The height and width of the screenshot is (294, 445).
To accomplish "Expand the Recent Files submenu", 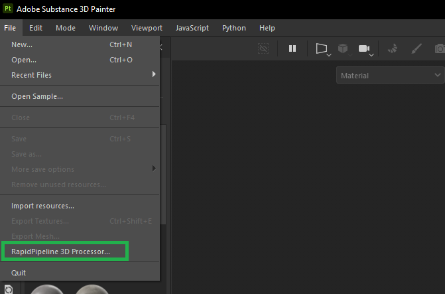I will (80, 75).
